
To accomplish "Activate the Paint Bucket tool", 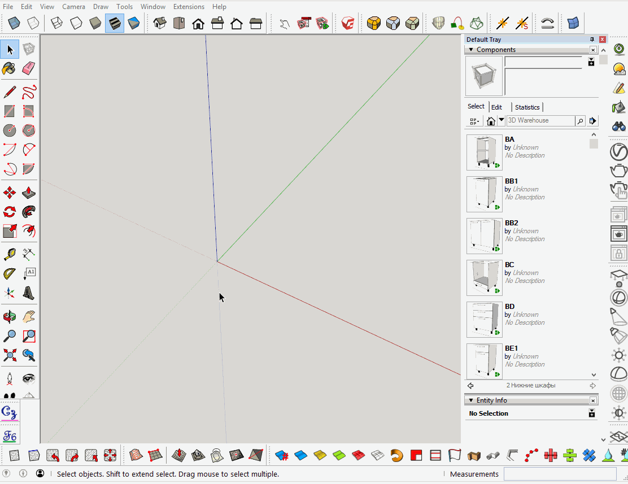I will [9, 68].
